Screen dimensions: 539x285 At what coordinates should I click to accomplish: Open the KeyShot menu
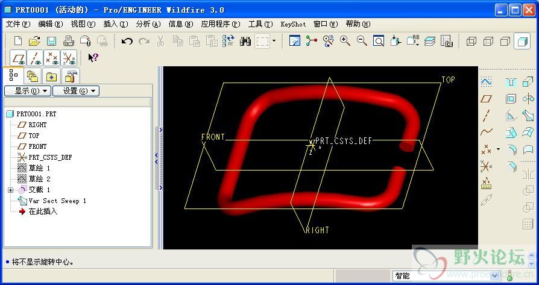[293, 24]
